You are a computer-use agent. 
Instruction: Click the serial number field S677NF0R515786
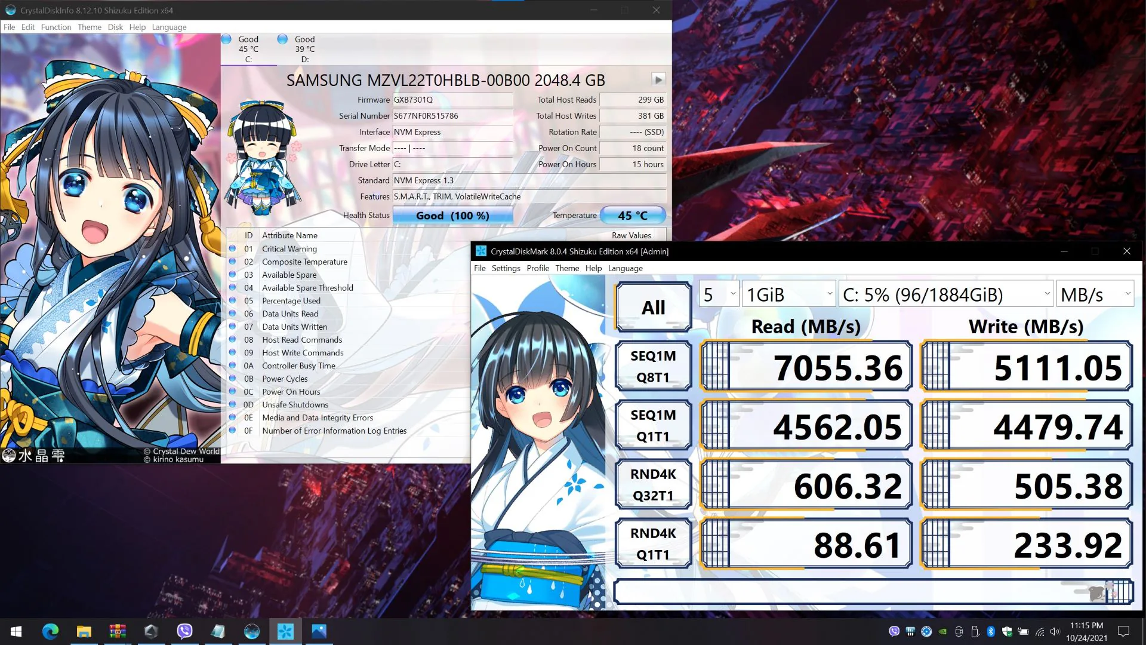(452, 116)
